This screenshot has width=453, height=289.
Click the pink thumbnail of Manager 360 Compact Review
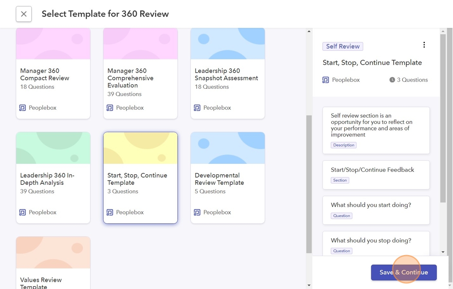(53, 44)
